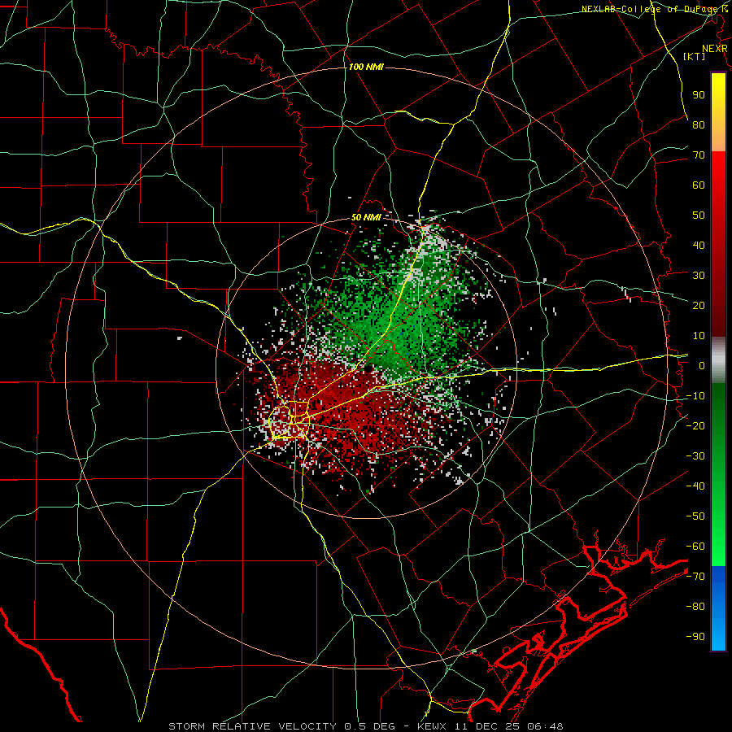Viewport: 732px width, 732px height.
Task: Click the 90 value on velocity scale
Action: coord(699,95)
